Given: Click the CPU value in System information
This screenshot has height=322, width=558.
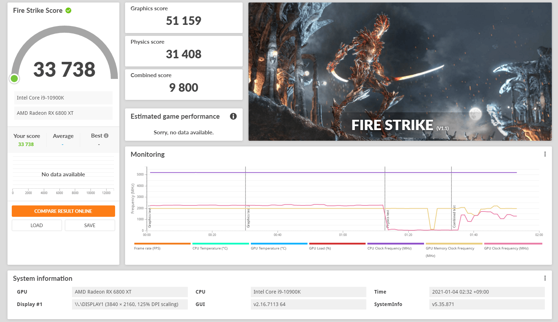Looking at the screenshot, I should pyautogui.click(x=308, y=292).
